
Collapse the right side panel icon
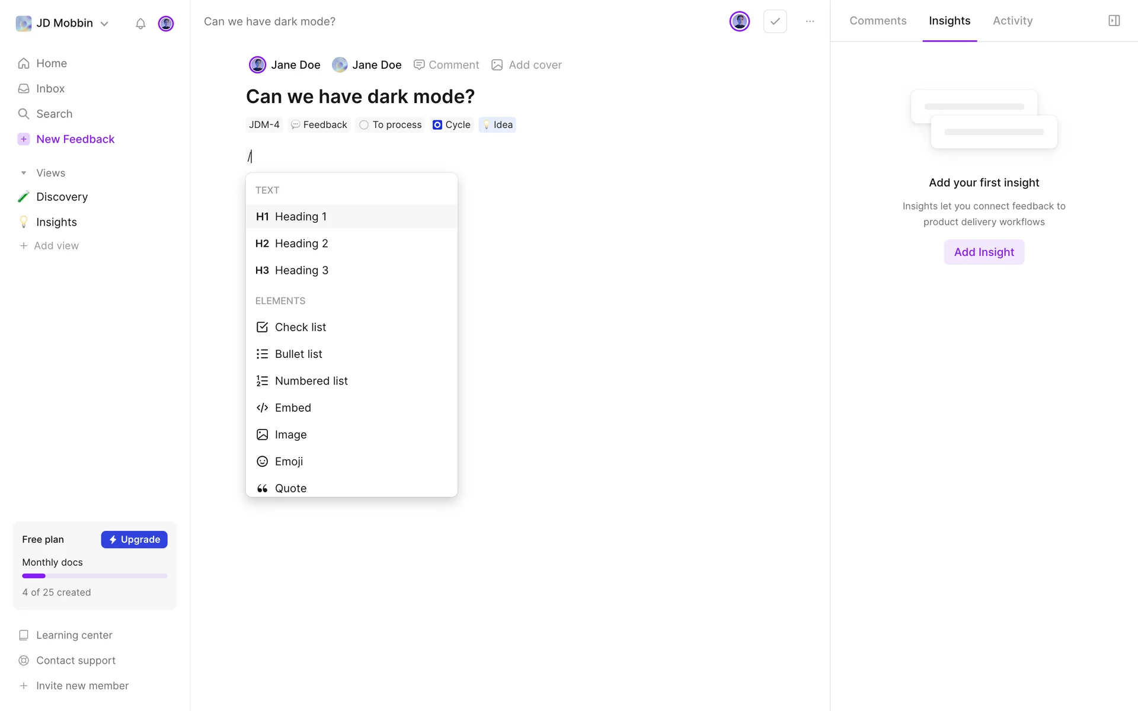[1114, 21]
